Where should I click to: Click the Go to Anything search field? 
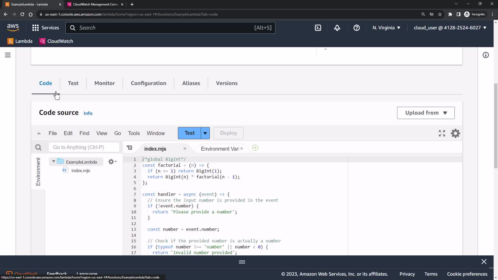coord(84,147)
